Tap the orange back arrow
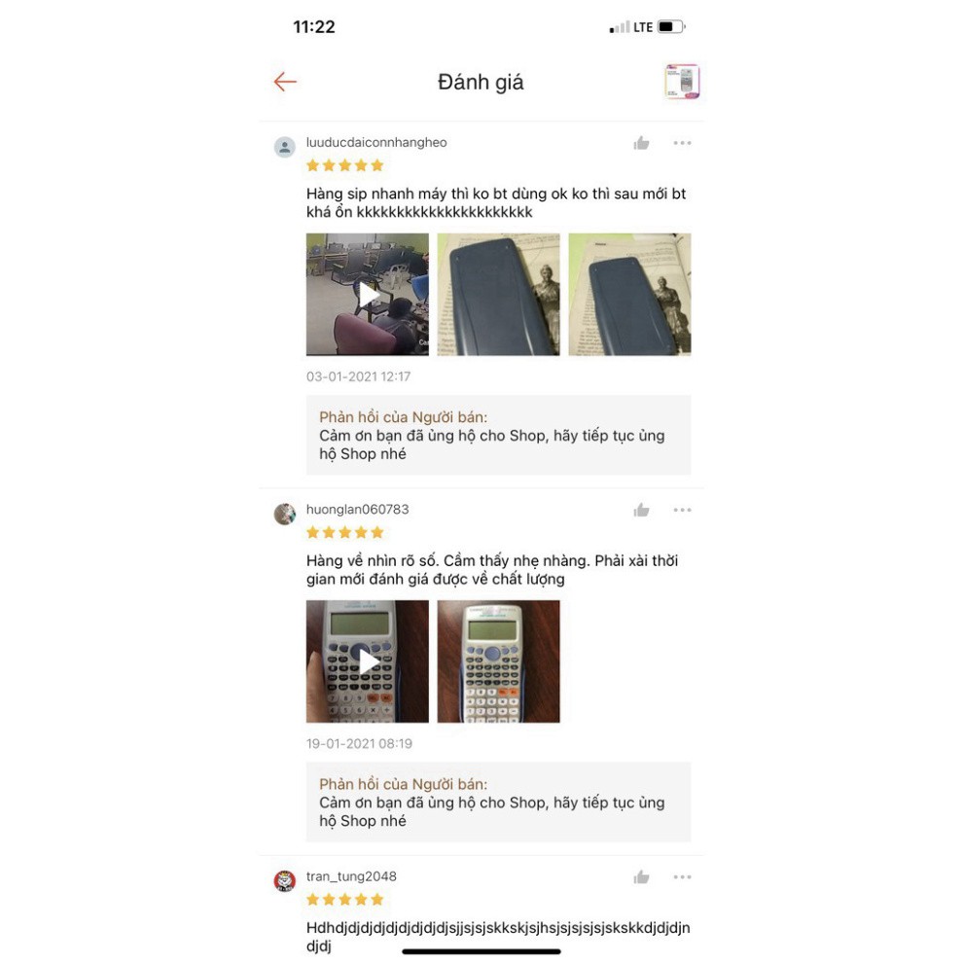This screenshot has height=963, width=963. point(285,82)
